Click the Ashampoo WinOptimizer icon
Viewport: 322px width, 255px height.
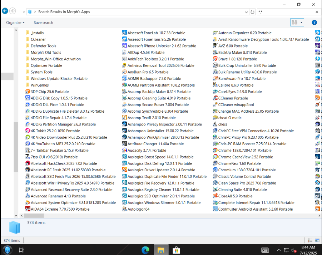click(x=124, y=137)
